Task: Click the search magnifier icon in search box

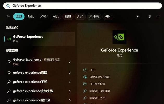Action: (8, 6)
